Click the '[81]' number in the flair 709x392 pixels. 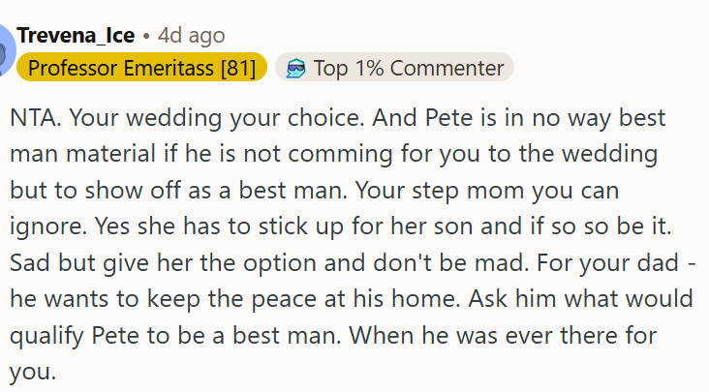238,68
